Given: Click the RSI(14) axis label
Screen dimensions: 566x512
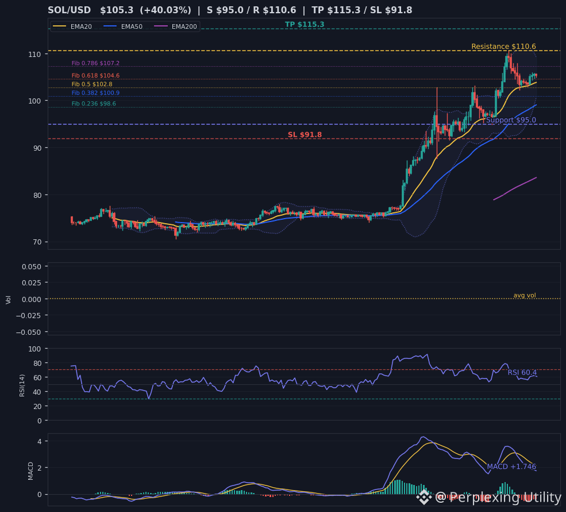Looking at the screenshot, I should 22,385.
